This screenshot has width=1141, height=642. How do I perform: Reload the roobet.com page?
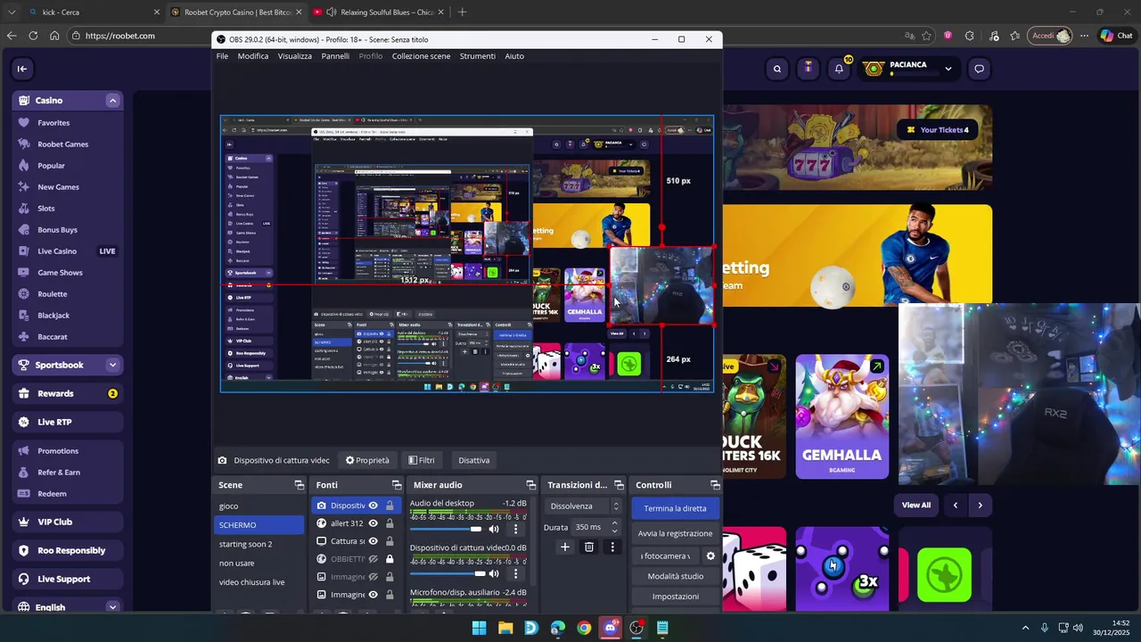(x=33, y=36)
